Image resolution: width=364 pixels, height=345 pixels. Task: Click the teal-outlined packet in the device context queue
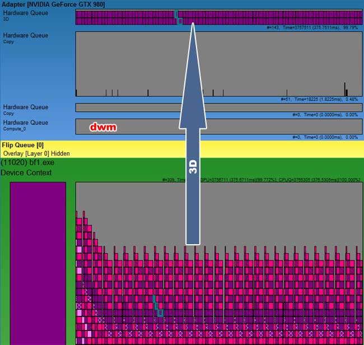pyautogui.click(x=157, y=306)
